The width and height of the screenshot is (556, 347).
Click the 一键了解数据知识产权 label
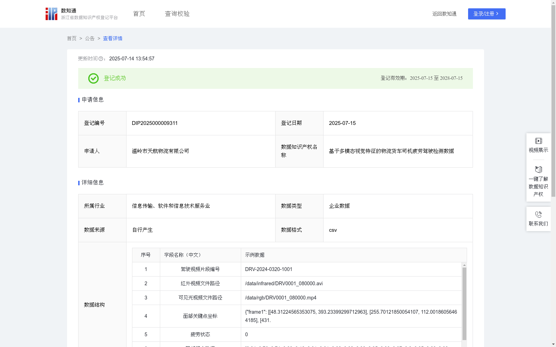539,187
